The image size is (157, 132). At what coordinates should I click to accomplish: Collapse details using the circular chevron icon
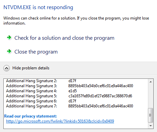coord(6,68)
